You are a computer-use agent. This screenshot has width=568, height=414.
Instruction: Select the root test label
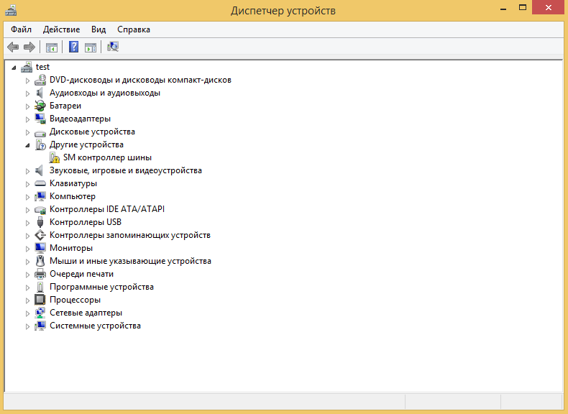point(42,67)
